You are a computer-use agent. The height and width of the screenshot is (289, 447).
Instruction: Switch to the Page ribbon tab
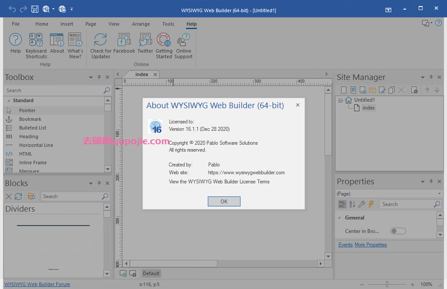(x=91, y=24)
